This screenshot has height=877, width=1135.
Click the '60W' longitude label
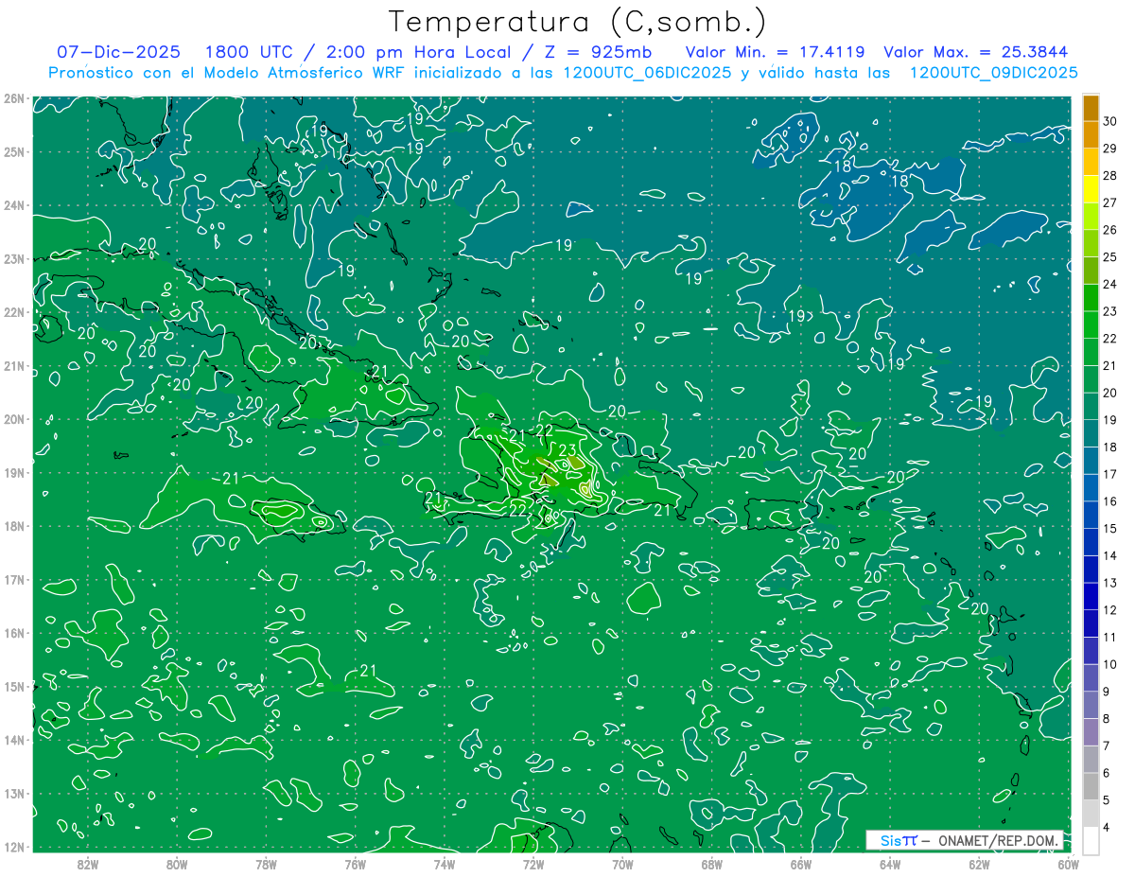pos(1068,864)
